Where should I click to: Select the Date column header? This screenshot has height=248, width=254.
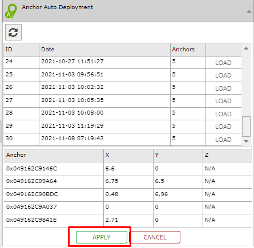pyautogui.click(x=104, y=50)
